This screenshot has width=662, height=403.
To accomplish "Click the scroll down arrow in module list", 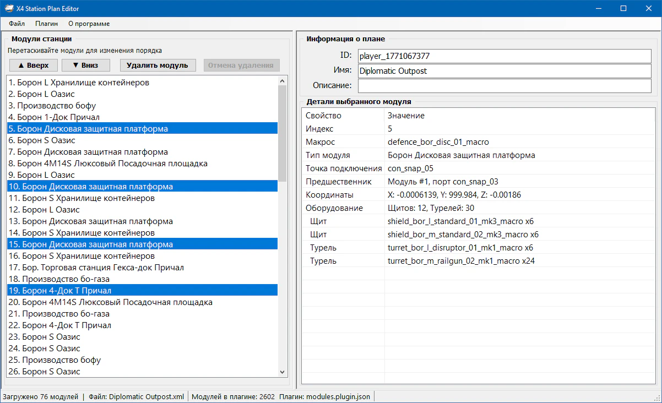I will (283, 372).
